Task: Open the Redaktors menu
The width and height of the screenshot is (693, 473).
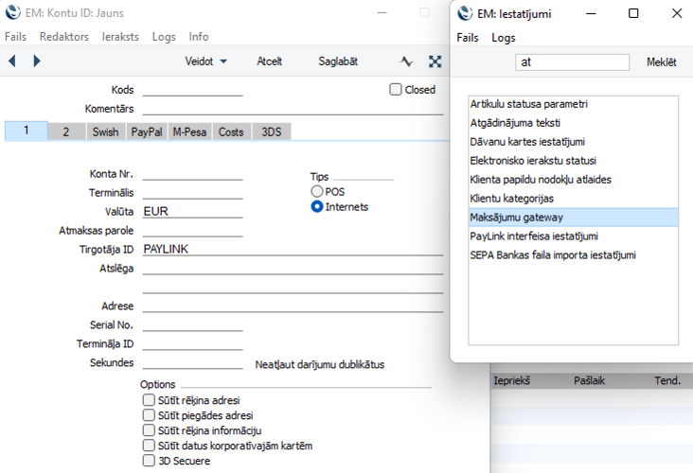Action: pyautogui.click(x=64, y=37)
